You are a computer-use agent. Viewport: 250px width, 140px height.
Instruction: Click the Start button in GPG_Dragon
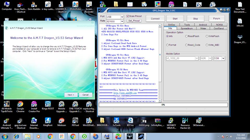click(175, 19)
